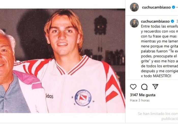Image resolution: width=178 pixels, height=126 pixels.
Task: Open comments via speech bubble icon
Action: (144, 87)
